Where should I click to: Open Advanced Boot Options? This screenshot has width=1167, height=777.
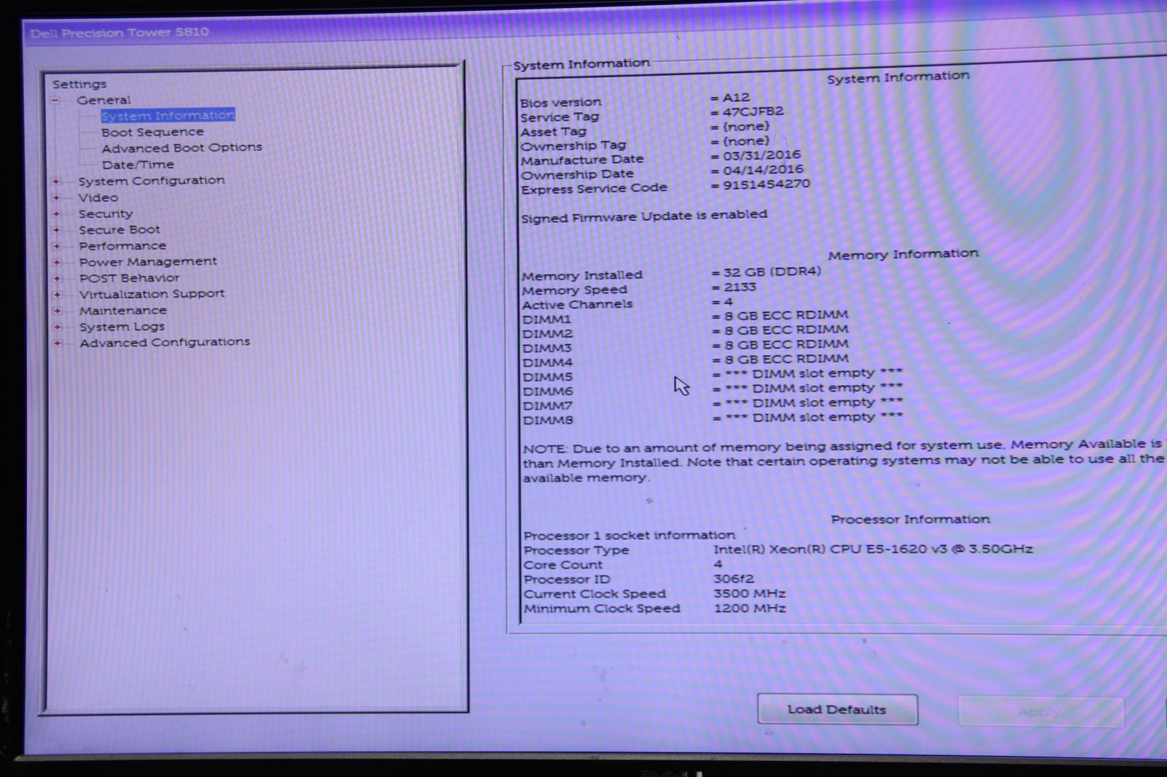pos(182,147)
